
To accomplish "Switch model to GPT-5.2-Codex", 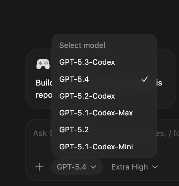I will coord(104,96).
